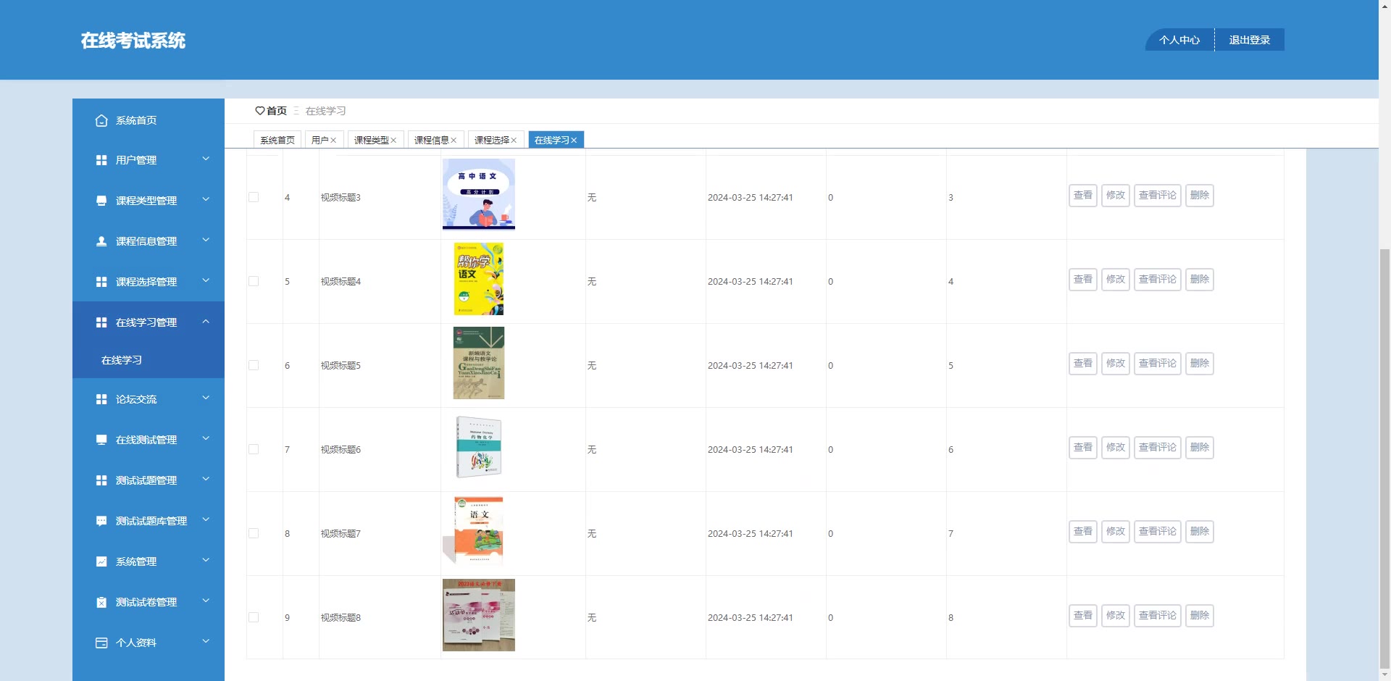Open the cover thumbnail for 视频标题8

(x=479, y=615)
